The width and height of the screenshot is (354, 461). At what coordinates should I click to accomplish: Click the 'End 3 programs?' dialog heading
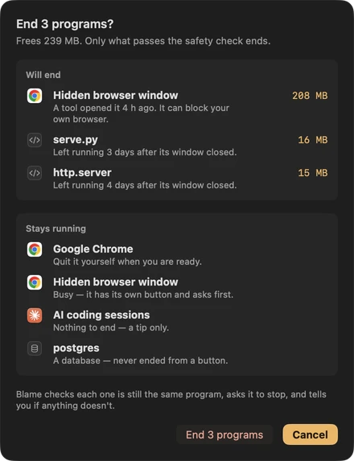65,24
